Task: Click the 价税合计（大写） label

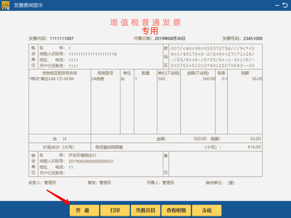Action: [x=59, y=147]
